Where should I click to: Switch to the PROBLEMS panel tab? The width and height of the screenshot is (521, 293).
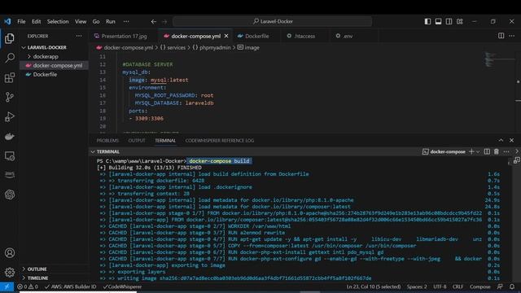pos(107,141)
